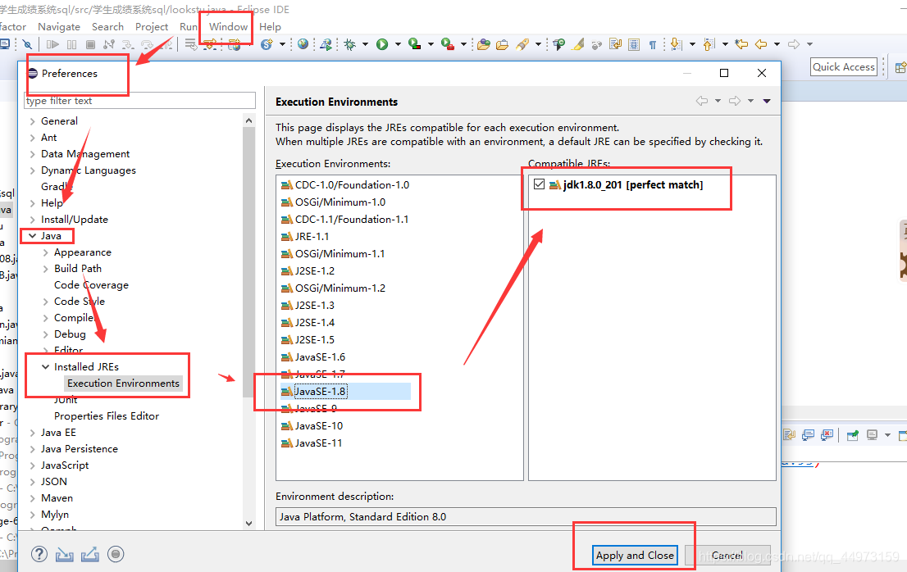Click the Skip All Breakpoints icon
The height and width of the screenshot is (572, 907).
coord(27,44)
